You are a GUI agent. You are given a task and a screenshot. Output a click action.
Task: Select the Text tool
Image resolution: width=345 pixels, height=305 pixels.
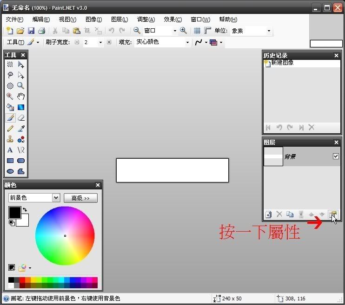(10, 150)
